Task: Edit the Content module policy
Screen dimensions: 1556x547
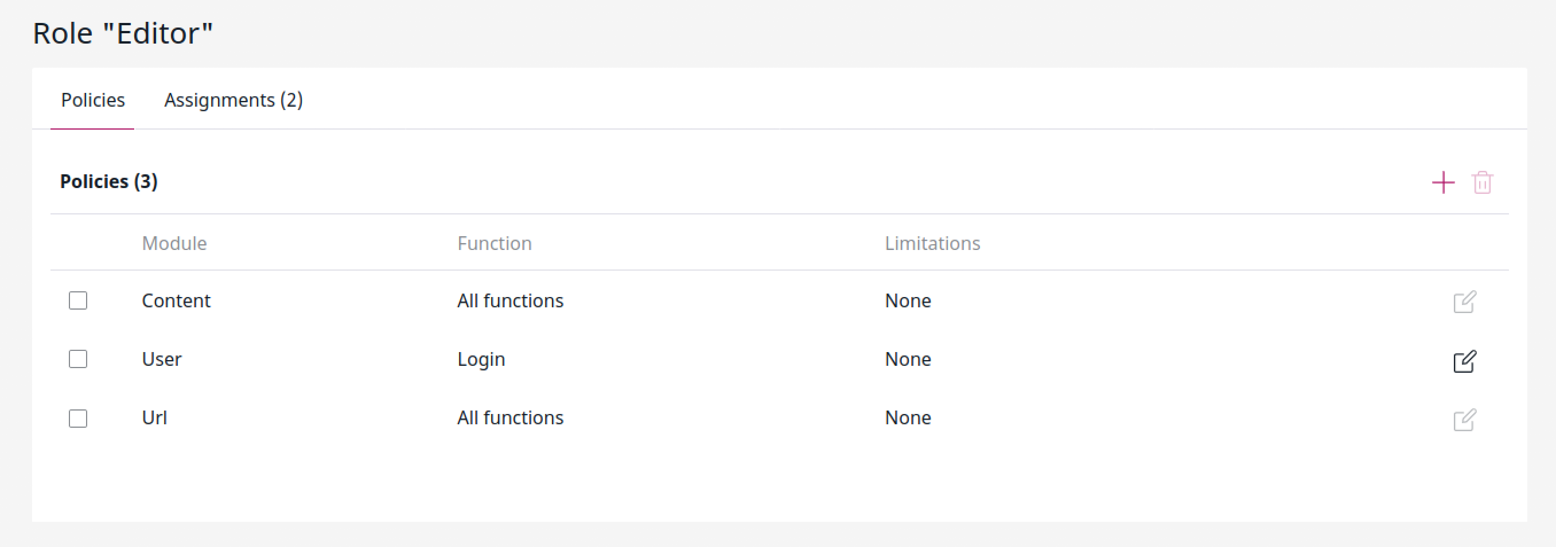Action: (1465, 301)
